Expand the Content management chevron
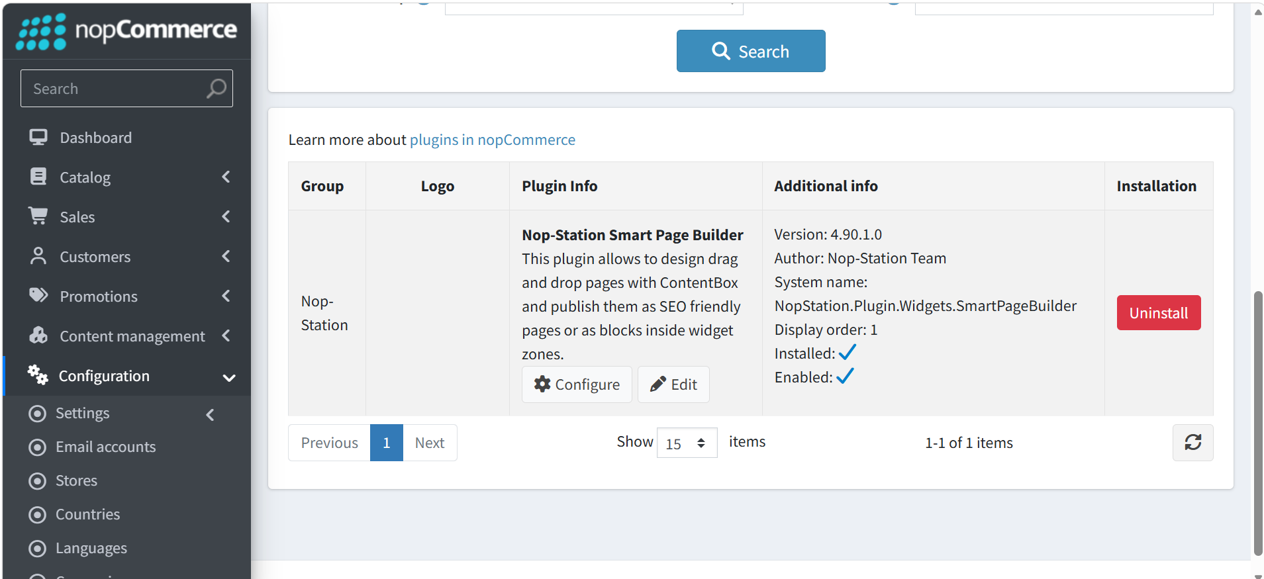The height and width of the screenshot is (579, 1264). (x=226, y=335)
